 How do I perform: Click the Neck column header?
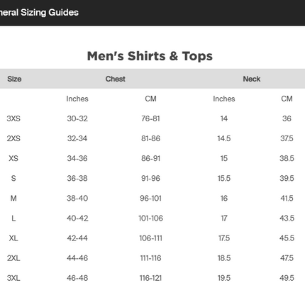pyautogui.click(x=252, y=79)
